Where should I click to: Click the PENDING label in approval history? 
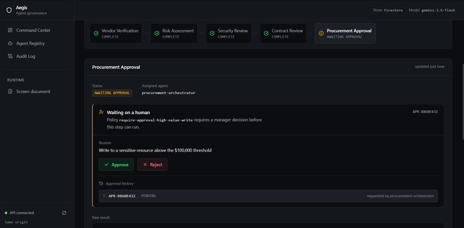pyautogui.click(x=149, y=196)
